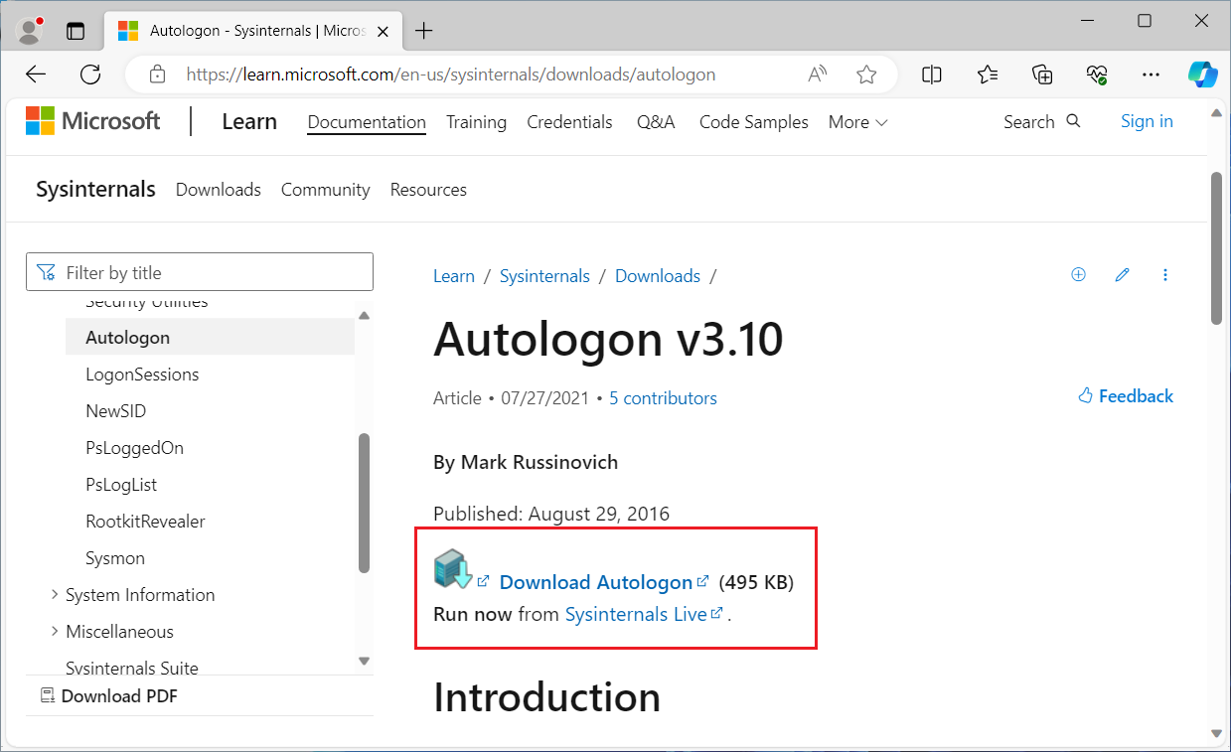The image size is (1231, 752).
Task: Click the filter funnel icon
Action: coord(46,272)
